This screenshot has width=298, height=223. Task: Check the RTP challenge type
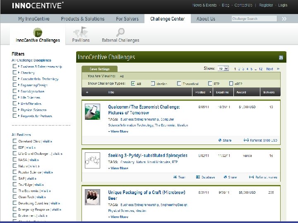tap(210, 83)
